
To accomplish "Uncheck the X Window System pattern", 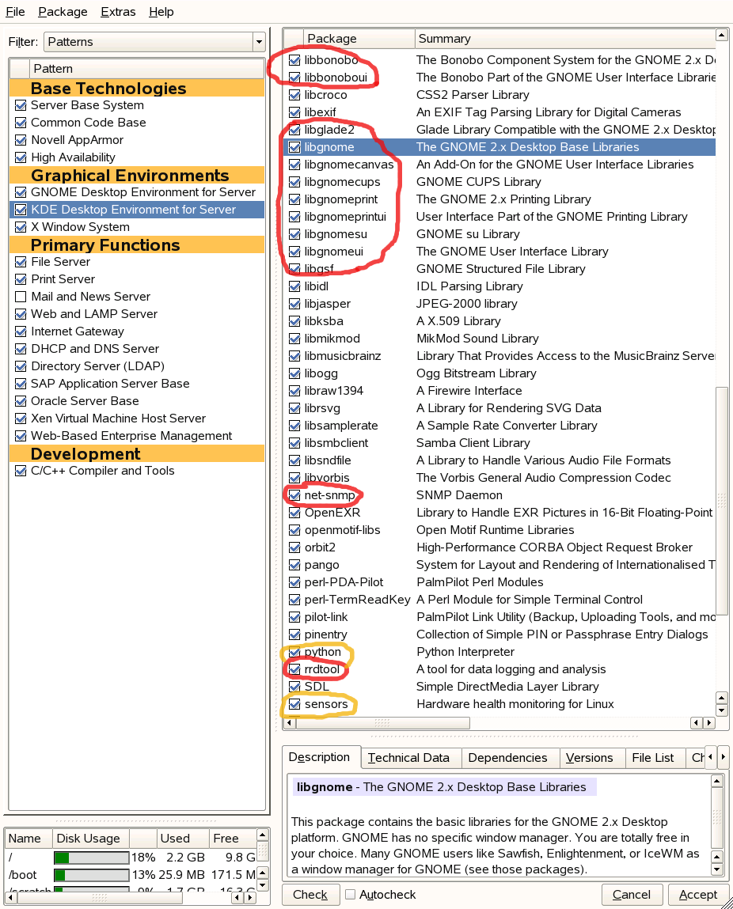I will coord(21,227).
